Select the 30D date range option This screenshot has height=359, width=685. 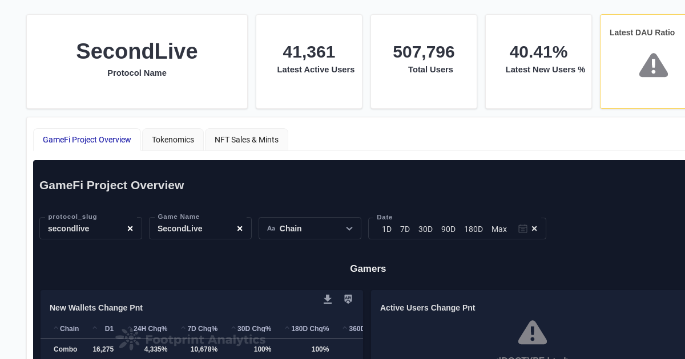pos(425,229)
